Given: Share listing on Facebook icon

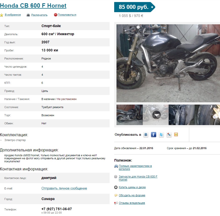Looking at the screenshot, I should 154,134.
